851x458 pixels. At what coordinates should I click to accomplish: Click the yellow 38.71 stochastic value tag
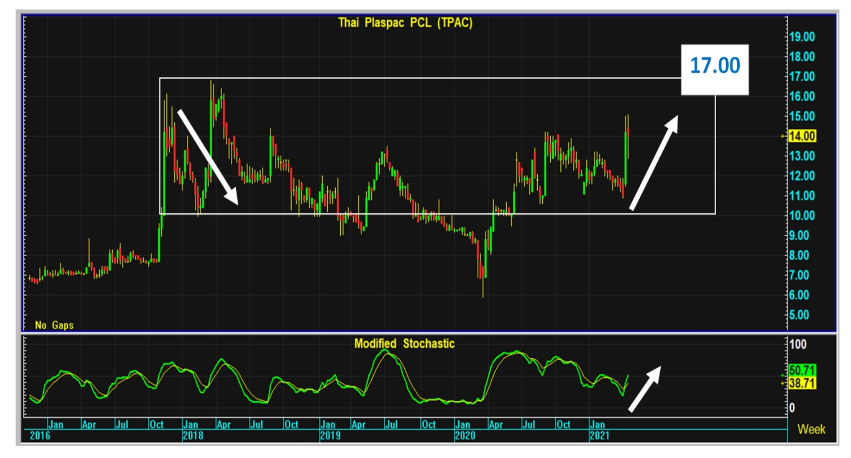click(x=802, y=383)
